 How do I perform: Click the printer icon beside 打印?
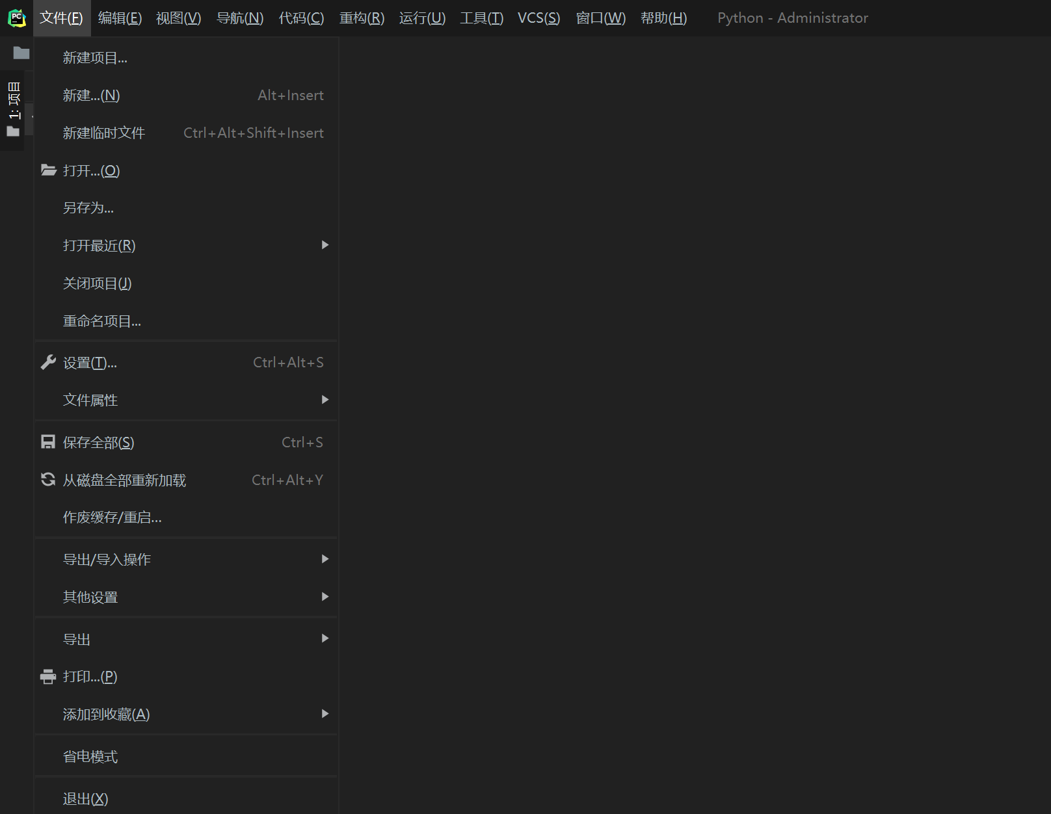click(x=48, y=677)
